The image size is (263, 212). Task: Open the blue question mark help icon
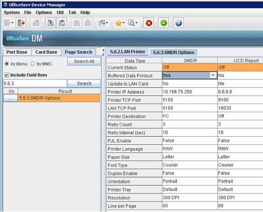(178, 23)
